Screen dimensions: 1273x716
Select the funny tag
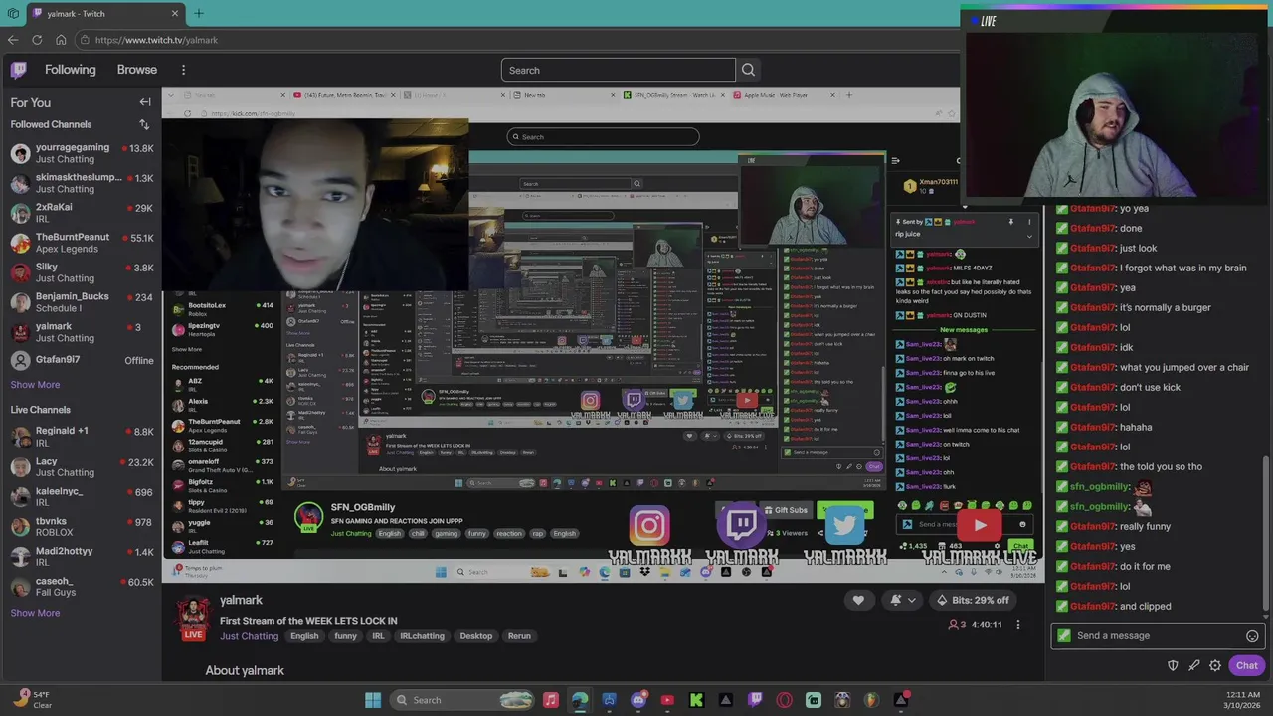pyautogui.click(x=345, y=636)
